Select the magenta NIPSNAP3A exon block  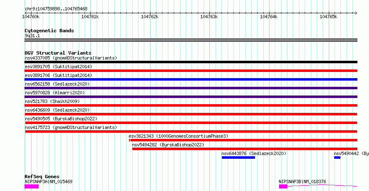coord(32,186)
